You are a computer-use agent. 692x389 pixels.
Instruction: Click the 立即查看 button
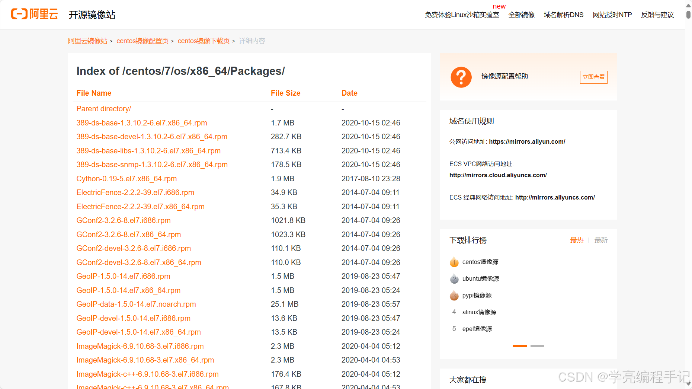click(x=593, y=77)
